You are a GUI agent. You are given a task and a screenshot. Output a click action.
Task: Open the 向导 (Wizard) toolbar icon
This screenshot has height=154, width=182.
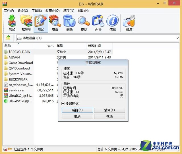point(98,23)
